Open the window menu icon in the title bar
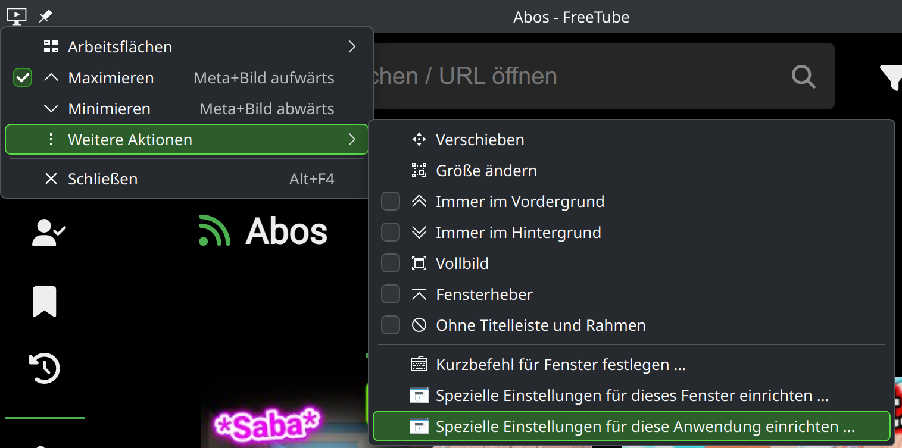The image size is (902, 448). coord(17,16)
